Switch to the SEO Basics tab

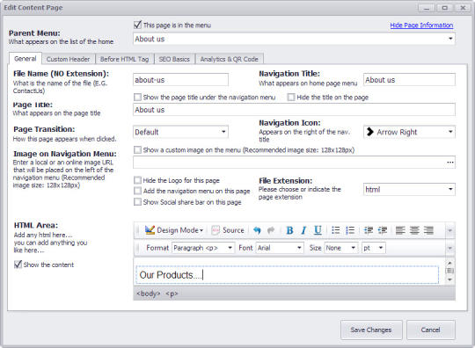174,59
